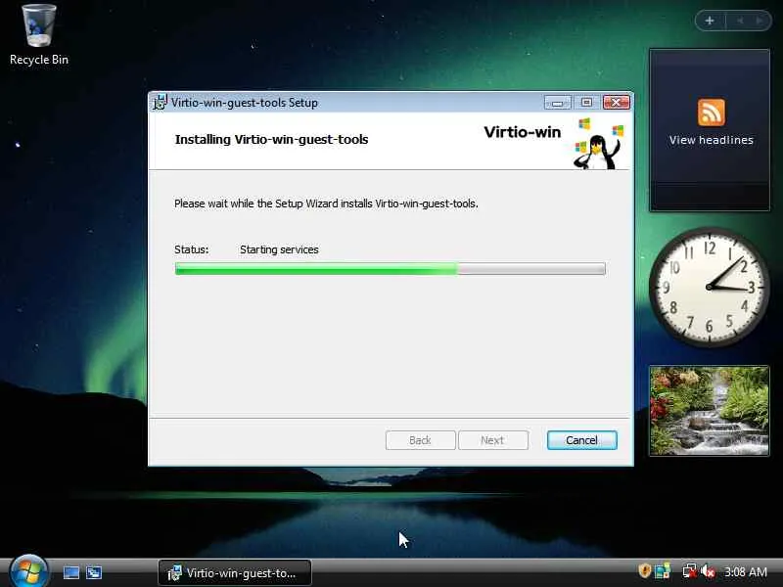Click the 'Starting services' status text
783x587 pixels.
[x=279, y=249]
